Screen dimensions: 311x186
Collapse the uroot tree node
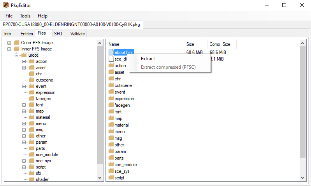16,55
